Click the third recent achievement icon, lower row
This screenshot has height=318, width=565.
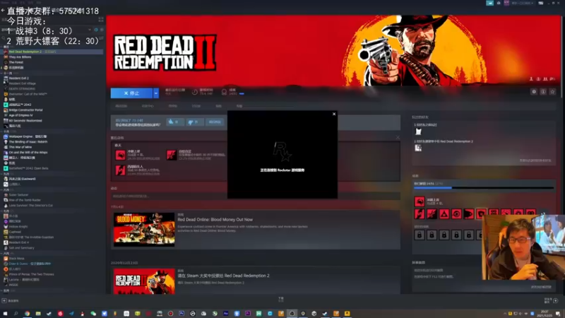(120, 170)
